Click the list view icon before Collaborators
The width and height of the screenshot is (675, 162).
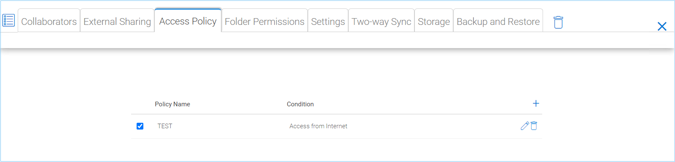[8, 20]
